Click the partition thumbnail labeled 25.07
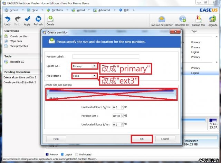 click(x=213, y=124)
